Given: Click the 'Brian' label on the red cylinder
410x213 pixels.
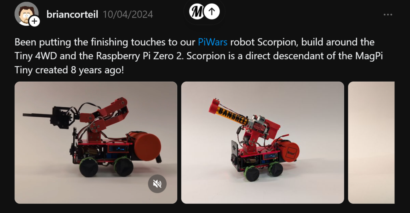Looking at the screenshot, I should pos(291,153).
